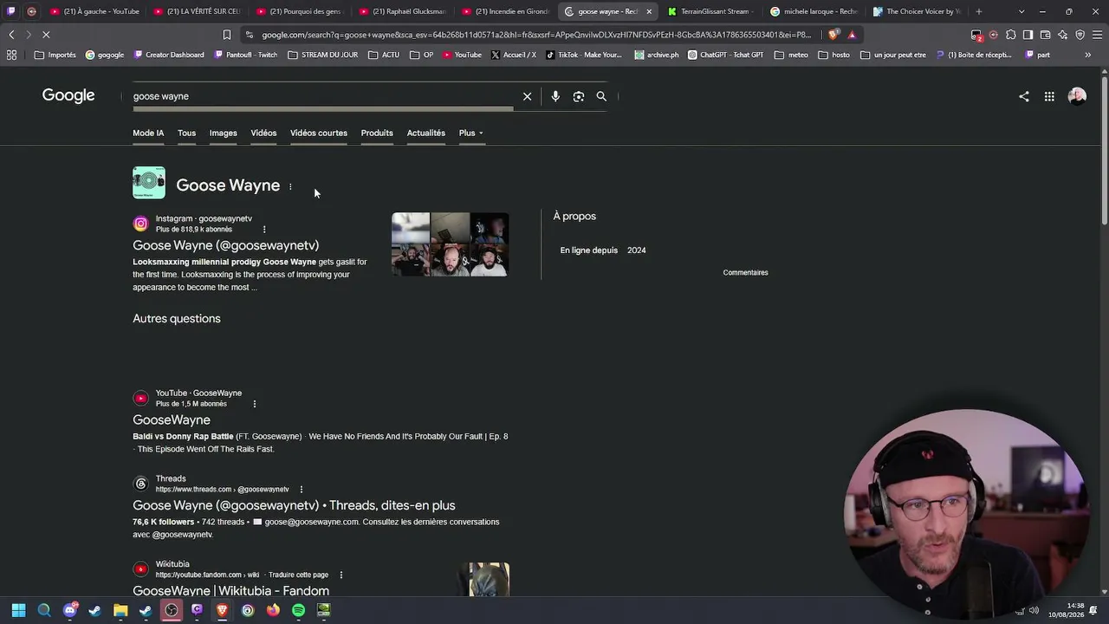Open the Instagram image collage thumbnail
This screenshot has width=1109, height=624.
pos(450,244)
